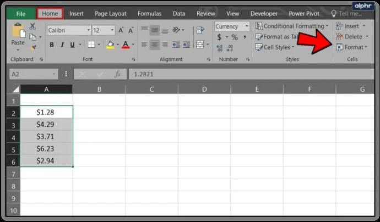Open the Orientation angled text icon
Image resolution: width=380 pixels, height=222 pixels.
click(176, 30)
